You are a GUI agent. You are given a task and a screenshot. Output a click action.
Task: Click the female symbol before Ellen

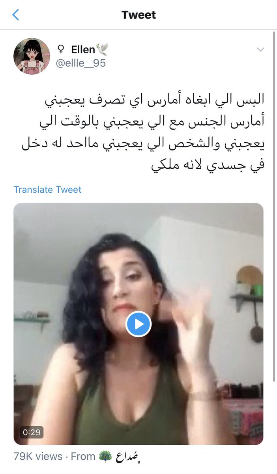(62, 50)
